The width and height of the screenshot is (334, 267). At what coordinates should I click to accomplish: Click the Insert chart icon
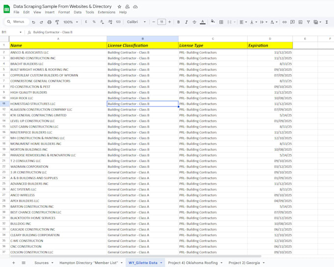click(300, 22)
